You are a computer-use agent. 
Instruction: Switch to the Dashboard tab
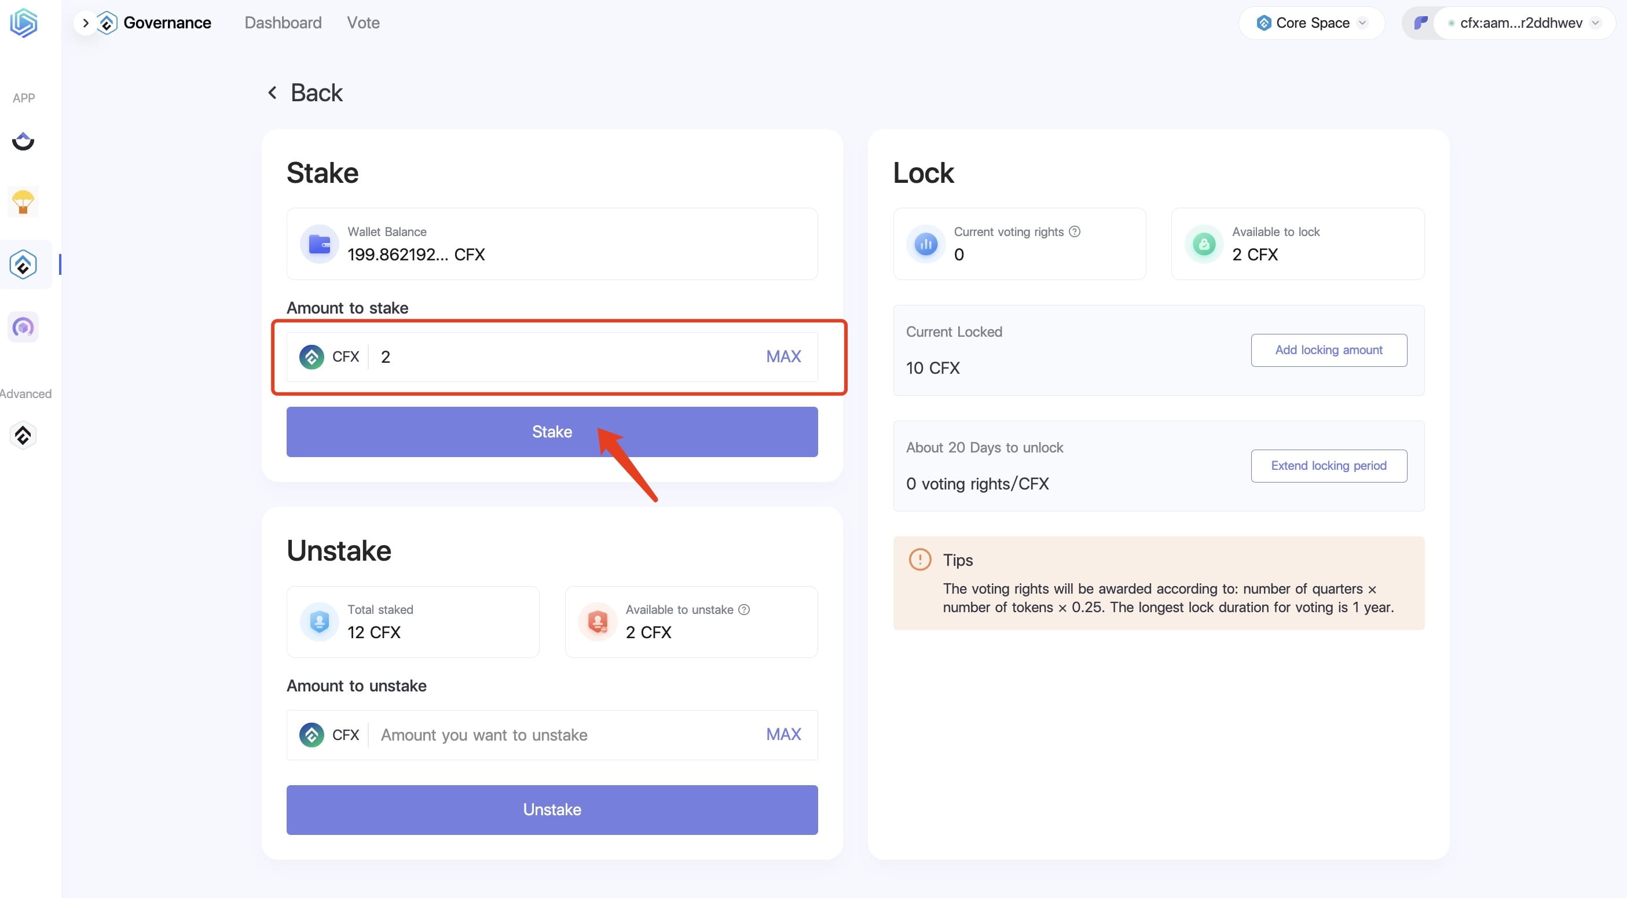coord(283,23)
